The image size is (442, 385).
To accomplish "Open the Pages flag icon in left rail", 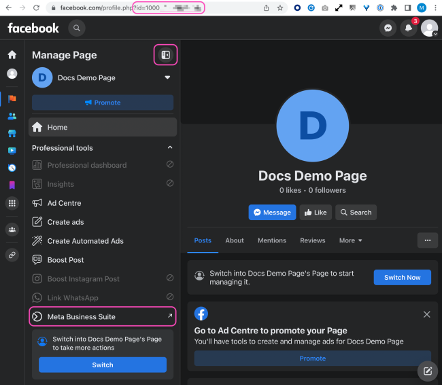I will coord(12,98).
